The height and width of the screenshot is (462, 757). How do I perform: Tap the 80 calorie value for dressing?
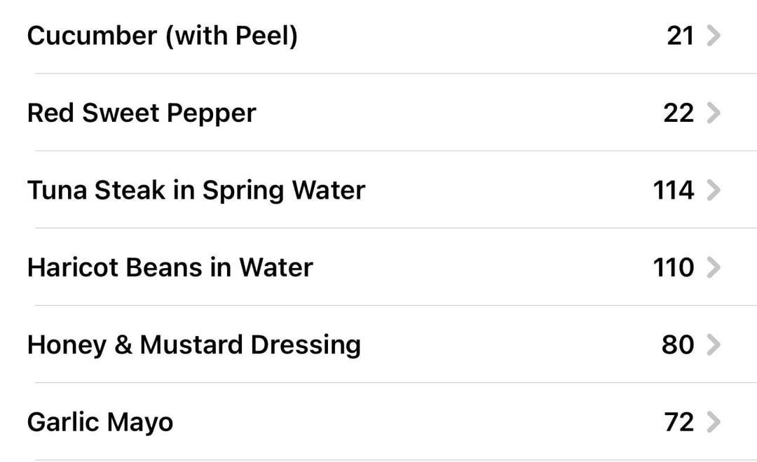tap(678, 345)
